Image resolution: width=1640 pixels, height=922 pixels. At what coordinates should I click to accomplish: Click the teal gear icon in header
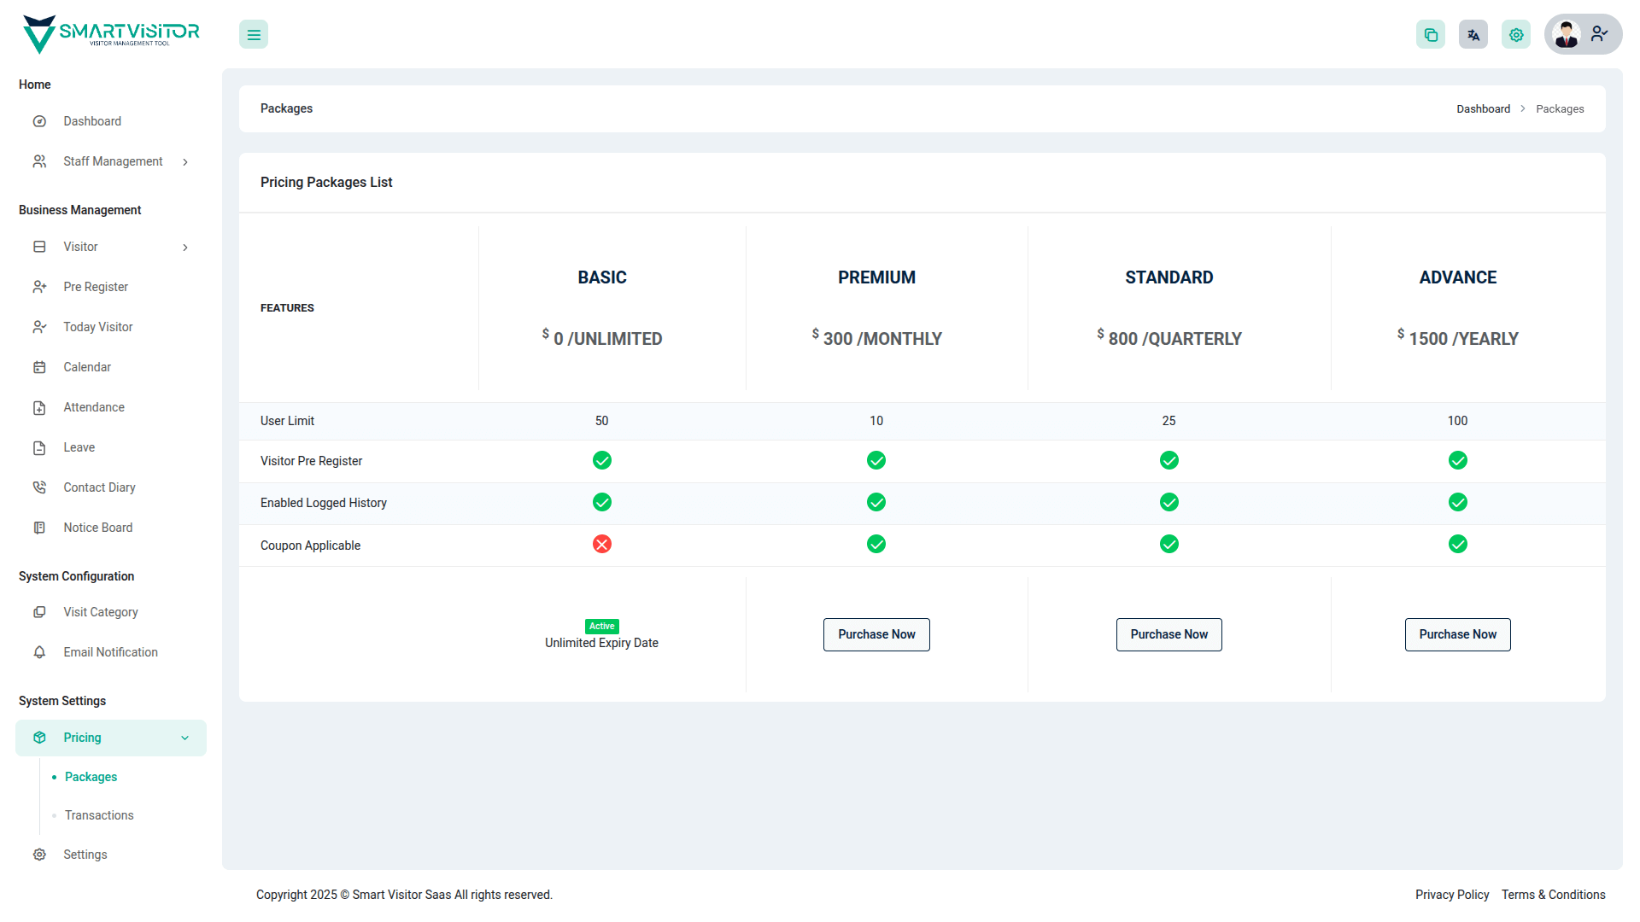pyautogui.click(x=1516, y=35)
